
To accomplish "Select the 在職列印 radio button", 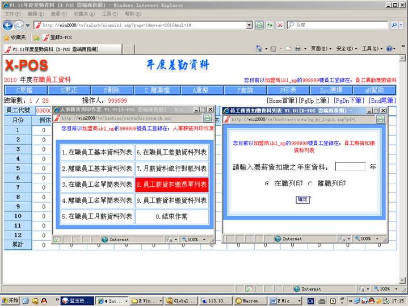I will [267, 183].
